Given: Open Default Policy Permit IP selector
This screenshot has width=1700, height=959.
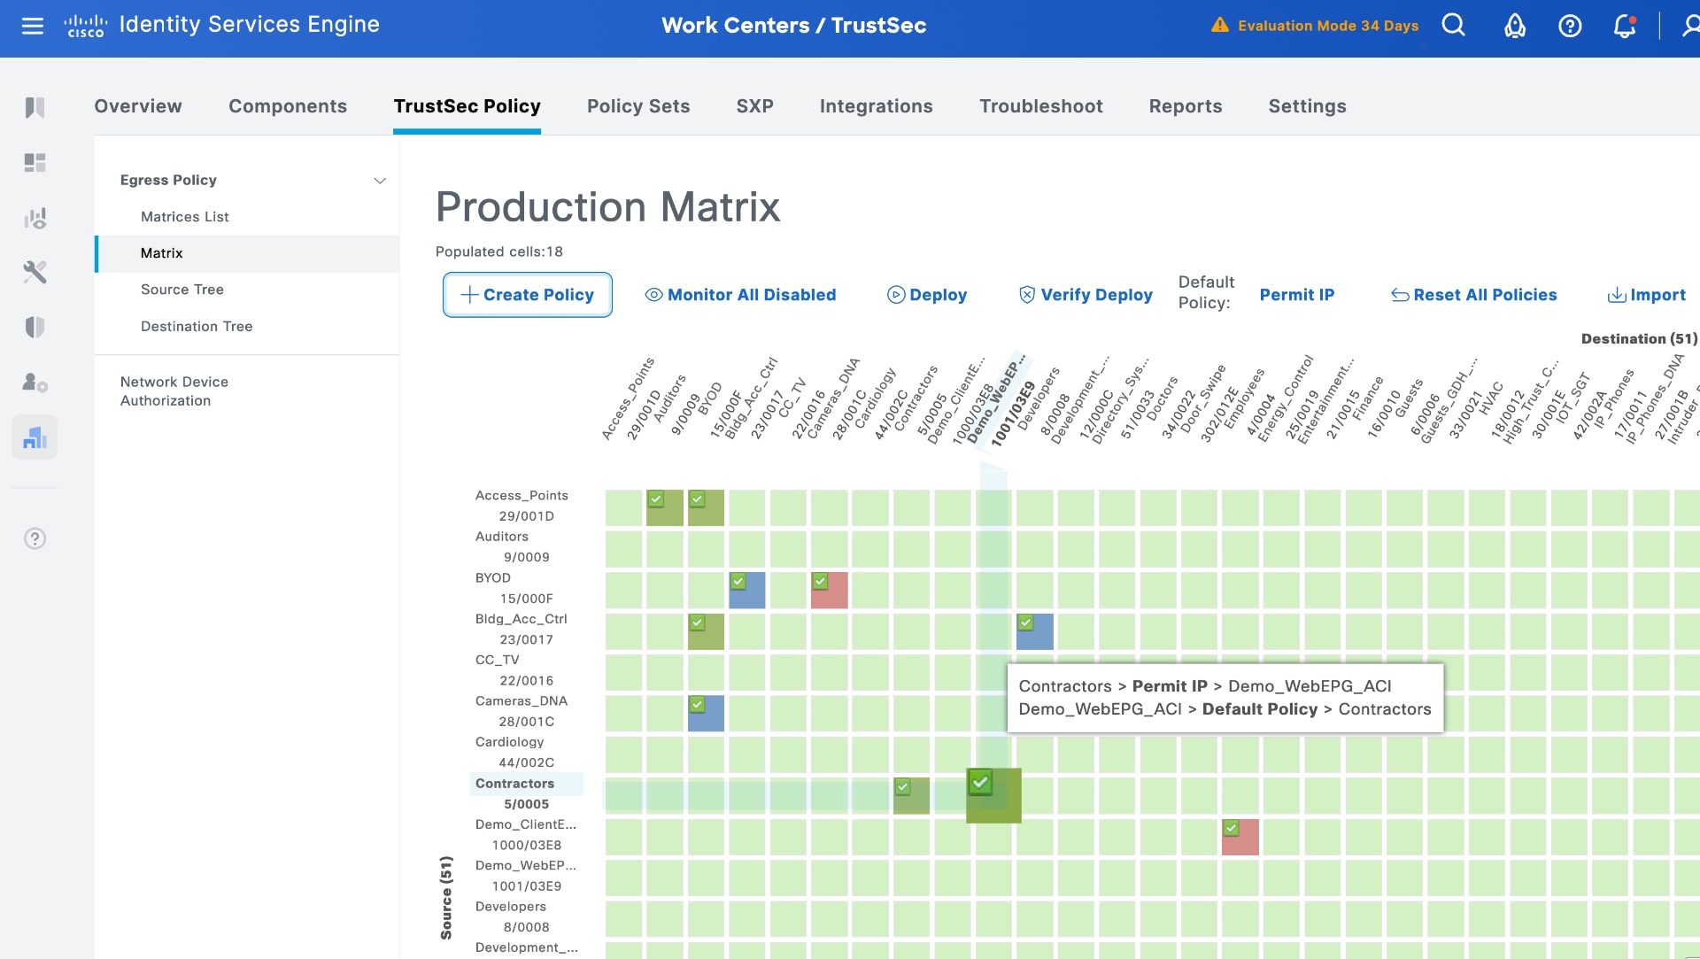Looking at the screenshot, I should point(1296,295).
